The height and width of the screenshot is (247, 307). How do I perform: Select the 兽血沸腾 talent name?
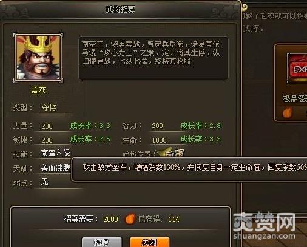55,167
